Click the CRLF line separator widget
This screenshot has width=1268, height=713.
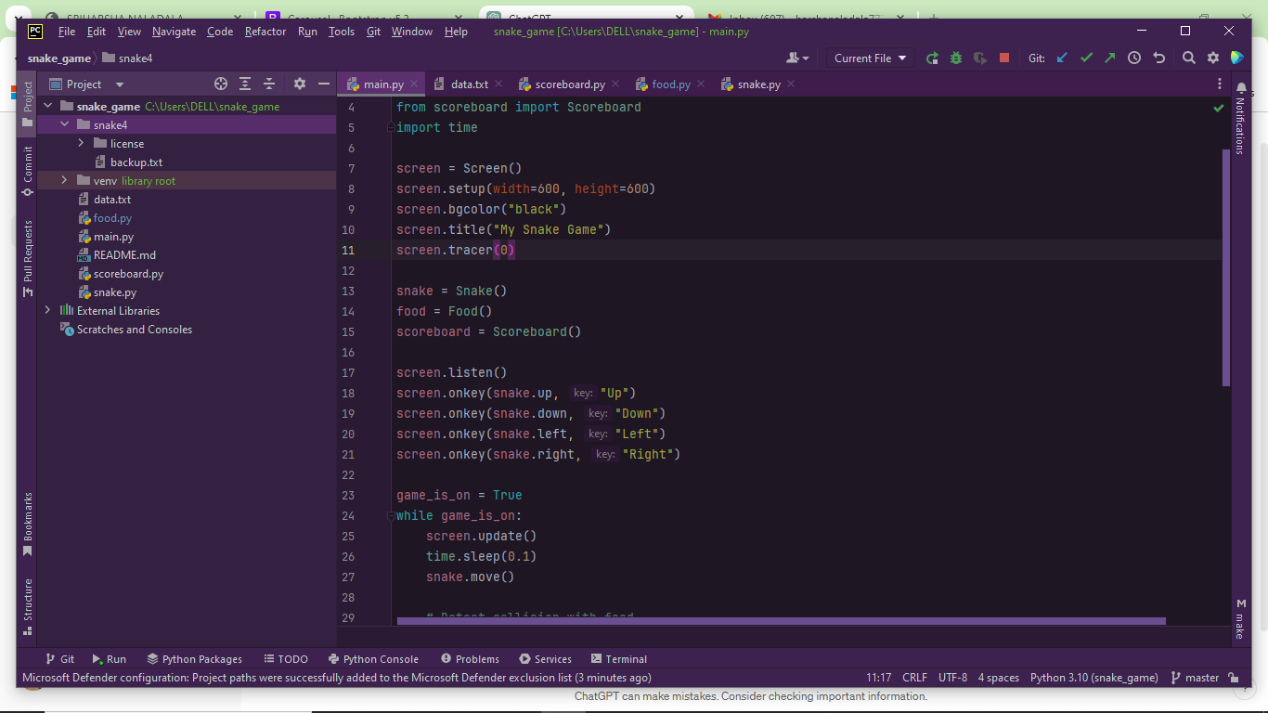914,678
